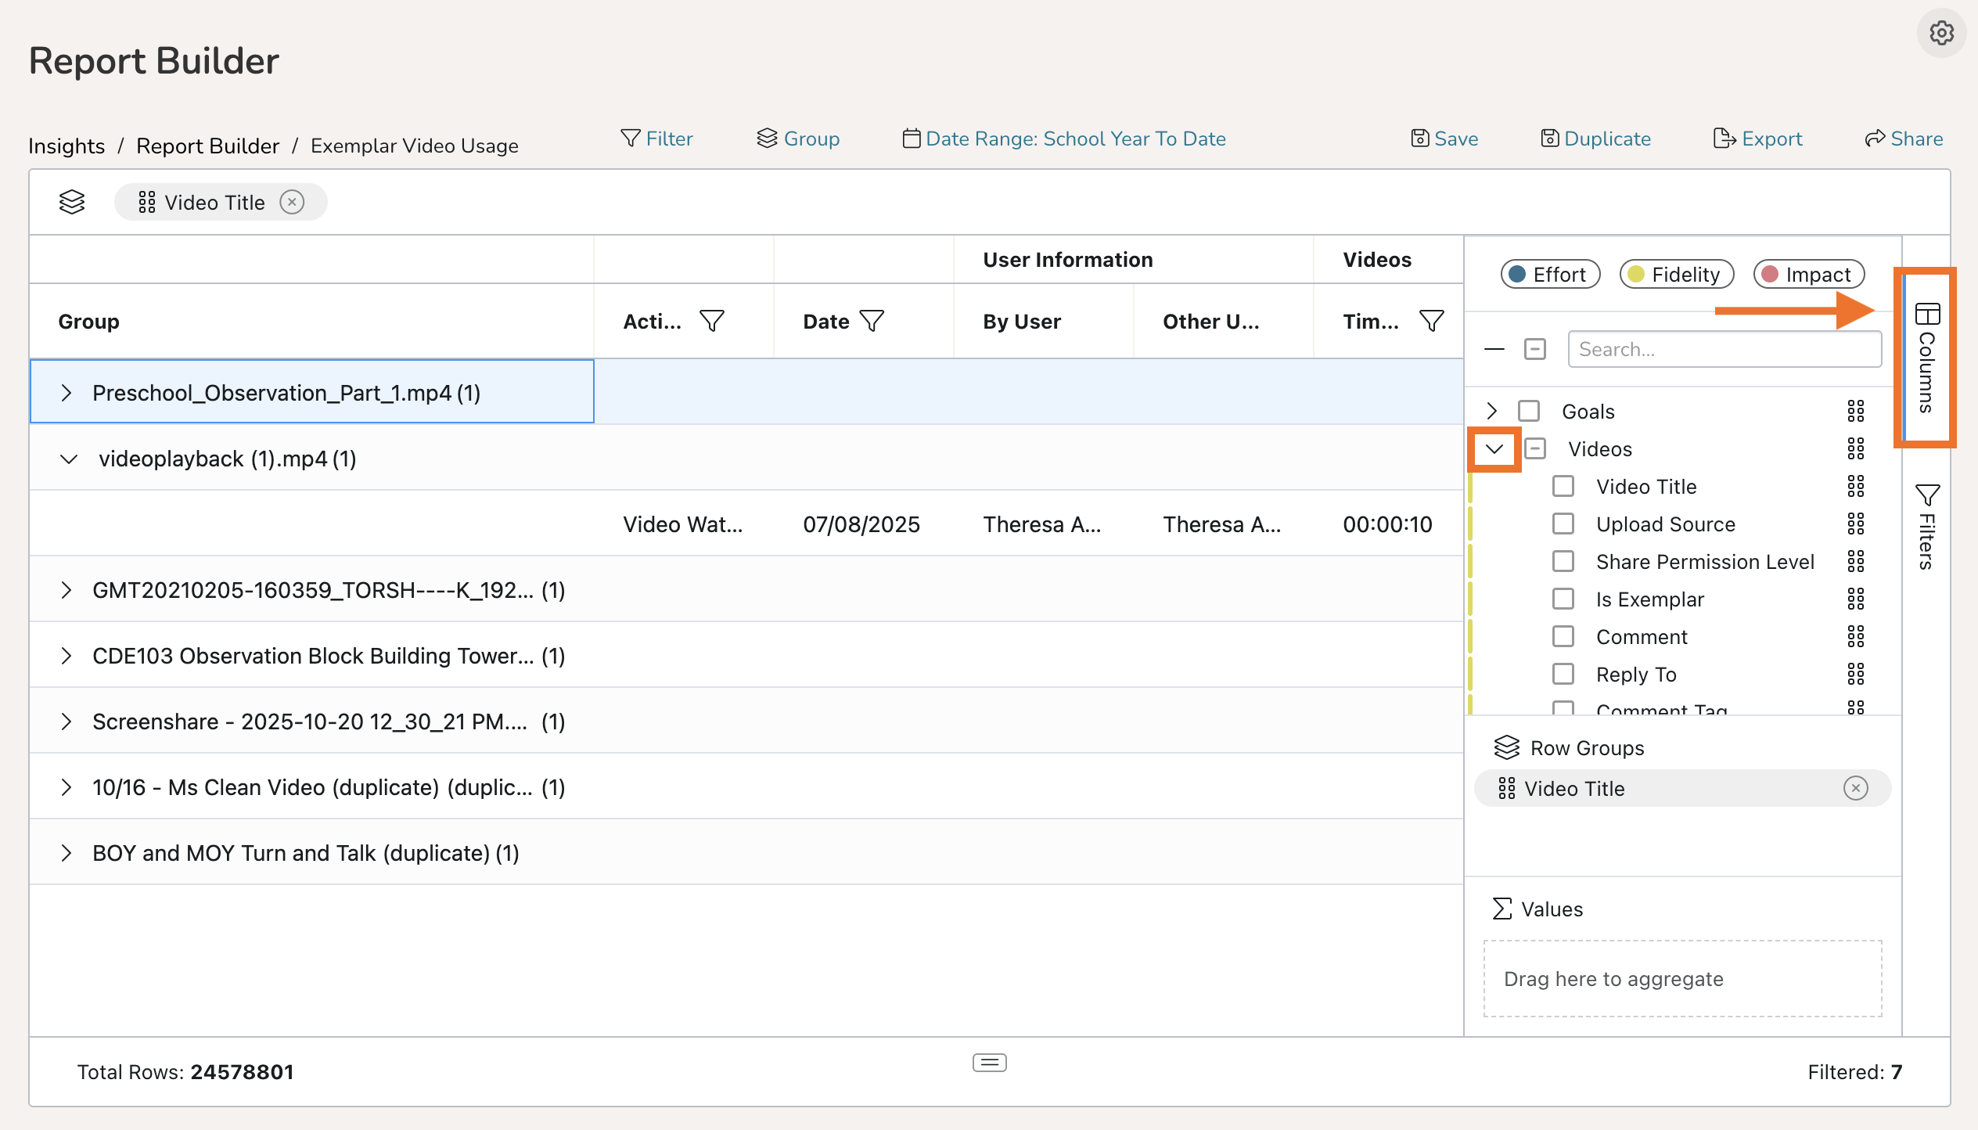Toggle the Fidelity color legend pill
This screenshot has height=1130, width=1978.
(1676, 275)
